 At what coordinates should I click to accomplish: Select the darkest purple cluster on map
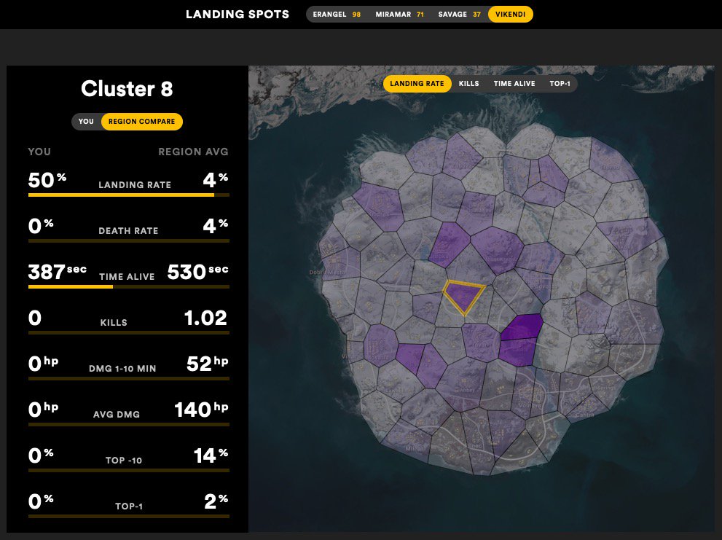click(522, 328)
